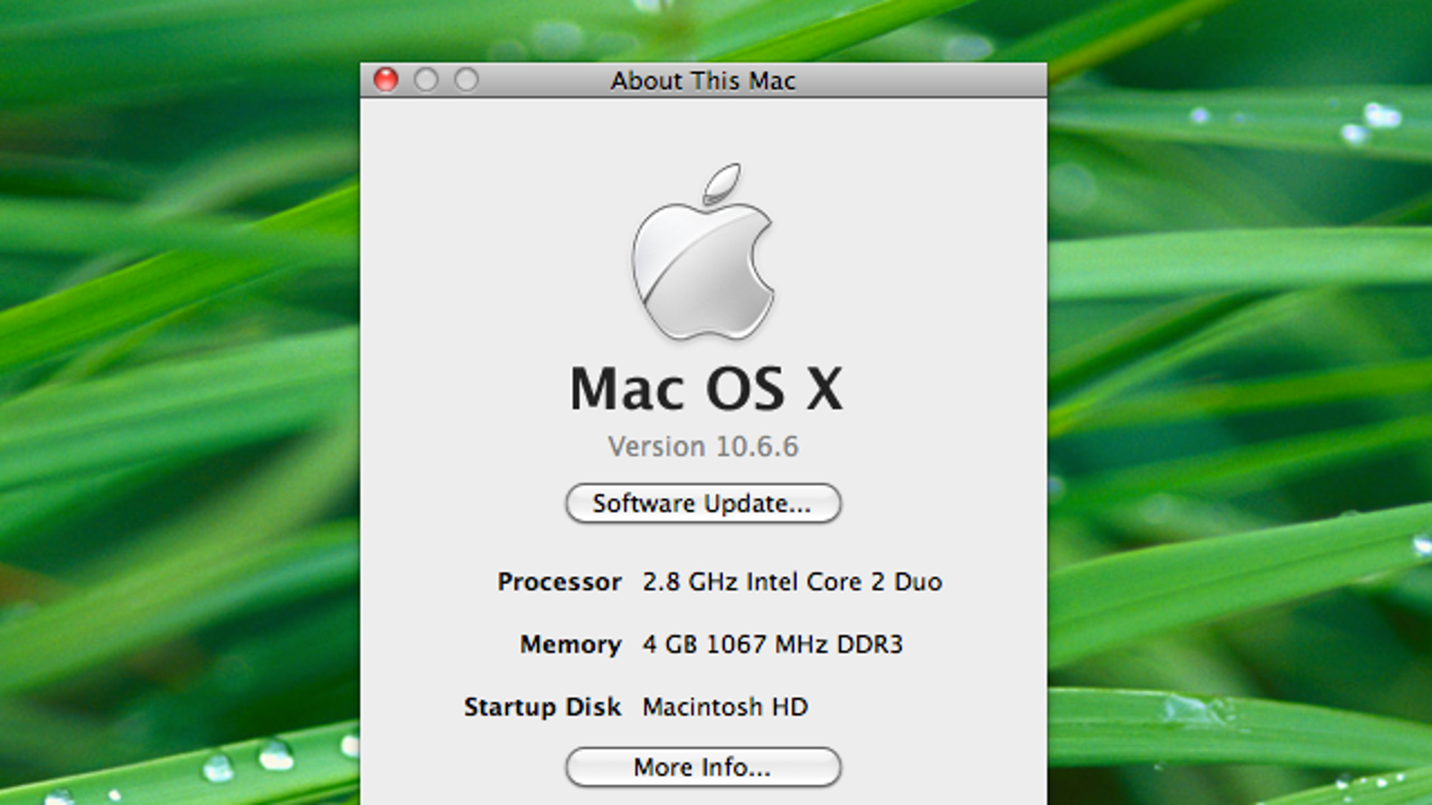Close the About This Mac window

click(x=386, y=80)
